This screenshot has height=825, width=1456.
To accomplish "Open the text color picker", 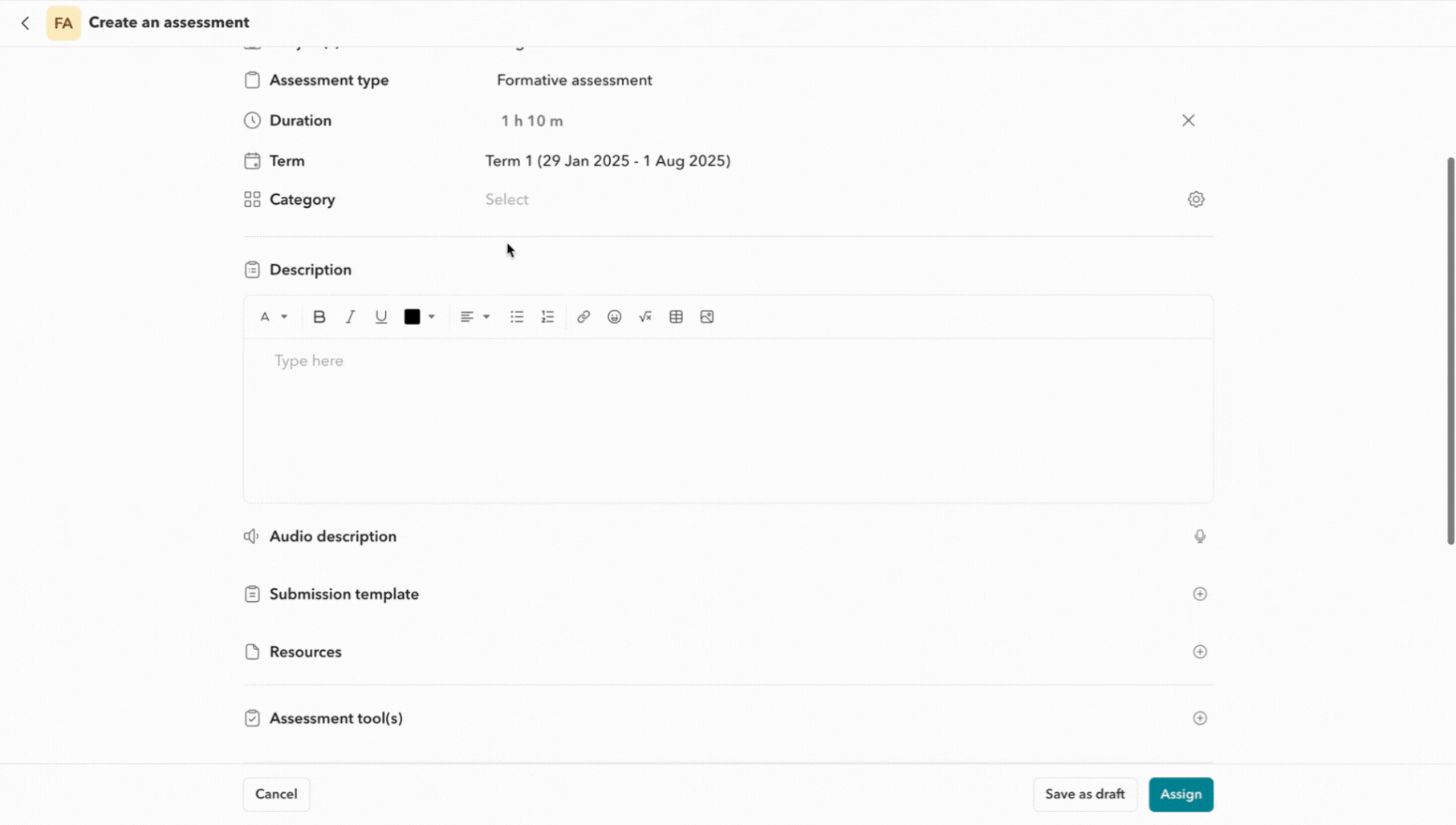I will [420, 316].
